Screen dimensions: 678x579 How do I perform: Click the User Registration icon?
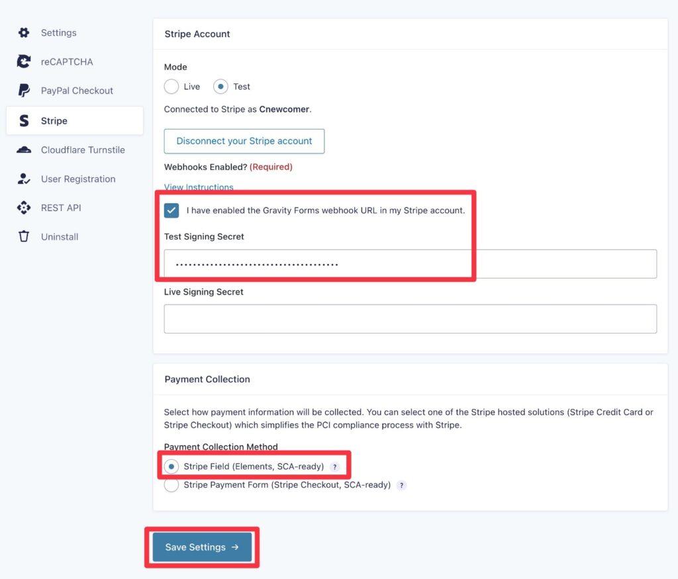coord(24,179)
